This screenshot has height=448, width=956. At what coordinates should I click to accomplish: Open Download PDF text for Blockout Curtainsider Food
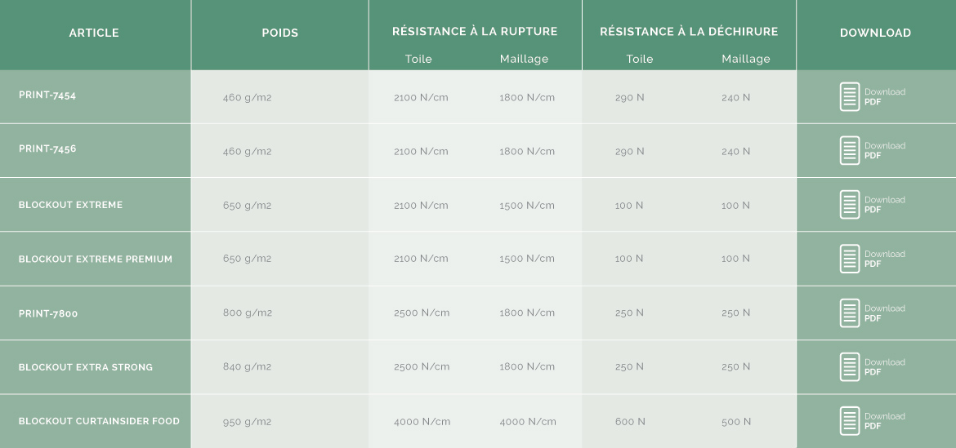885,421
